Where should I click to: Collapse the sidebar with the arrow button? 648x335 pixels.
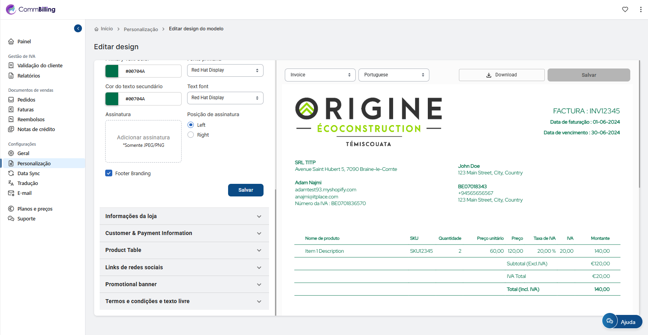pyautogui.click(x=78, y=28)
